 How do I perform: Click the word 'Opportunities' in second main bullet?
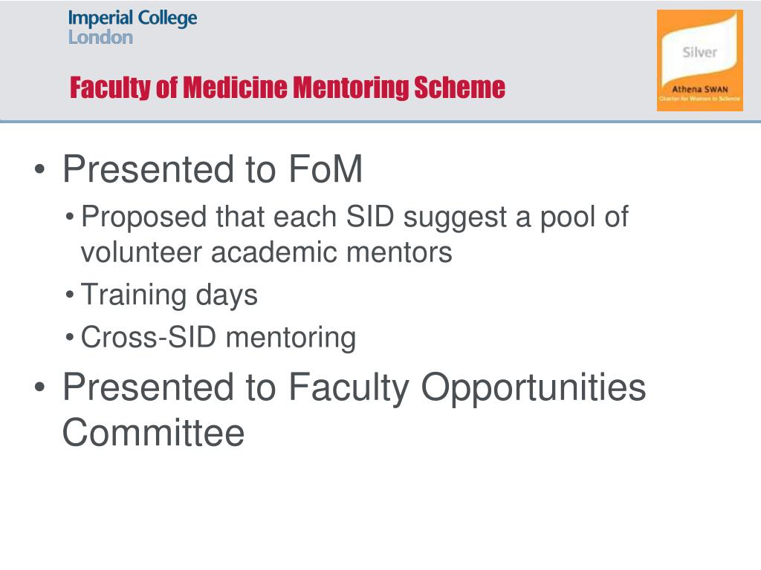[534, 387]
